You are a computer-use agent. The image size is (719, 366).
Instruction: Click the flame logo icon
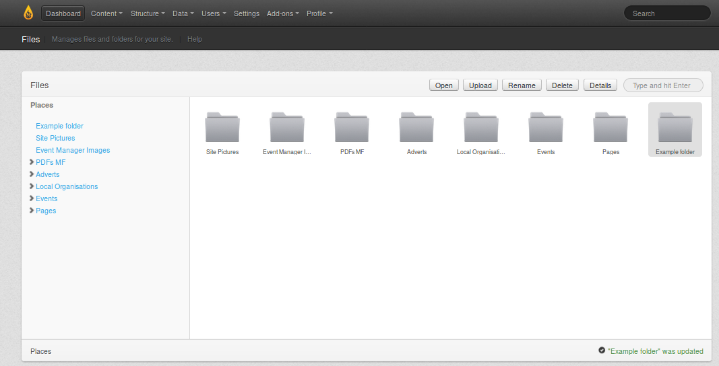pyautogui.click(x=28, y=13)
